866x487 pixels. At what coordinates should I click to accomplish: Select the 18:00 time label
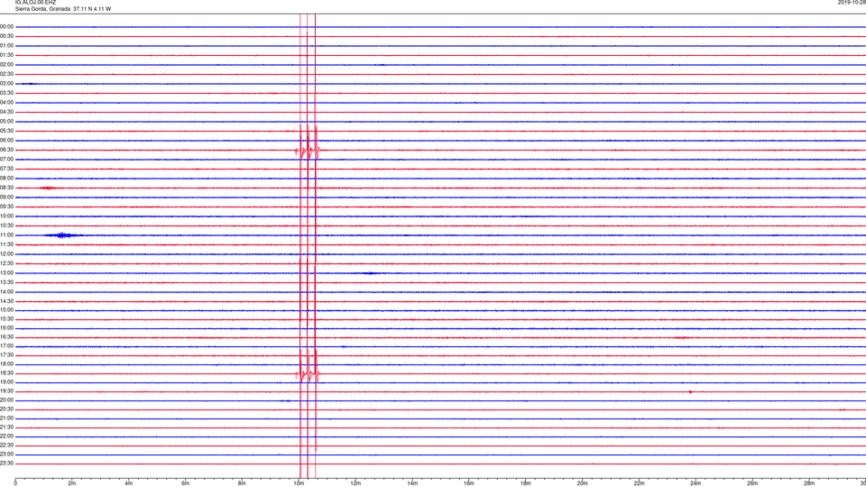pos(6,364)
